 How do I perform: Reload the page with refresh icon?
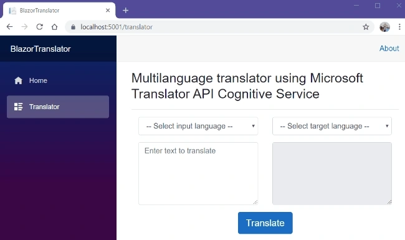[39, 27]
